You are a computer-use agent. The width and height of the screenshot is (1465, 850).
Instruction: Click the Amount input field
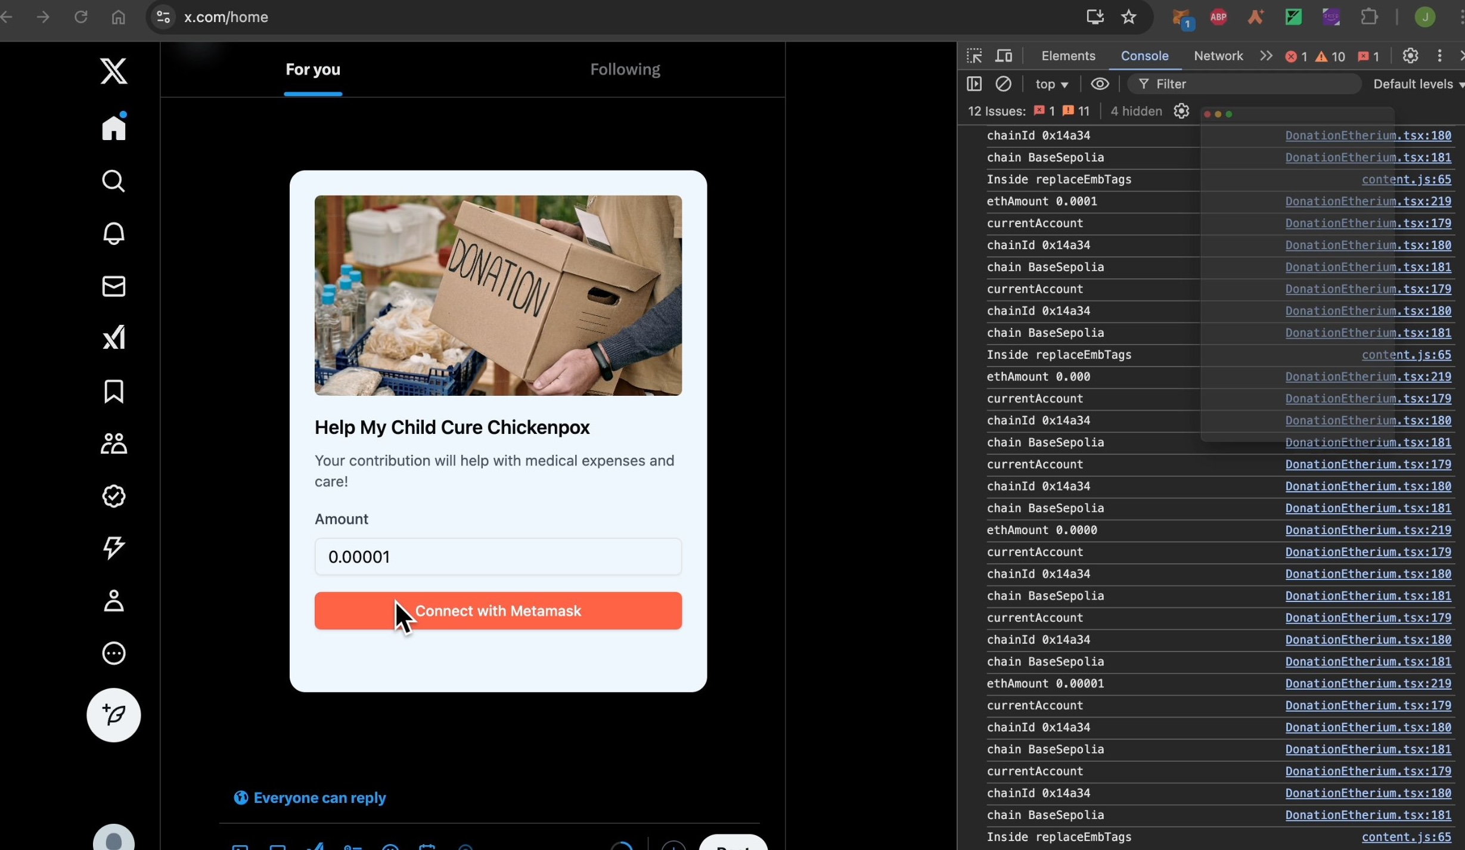(x=498, y=557)
